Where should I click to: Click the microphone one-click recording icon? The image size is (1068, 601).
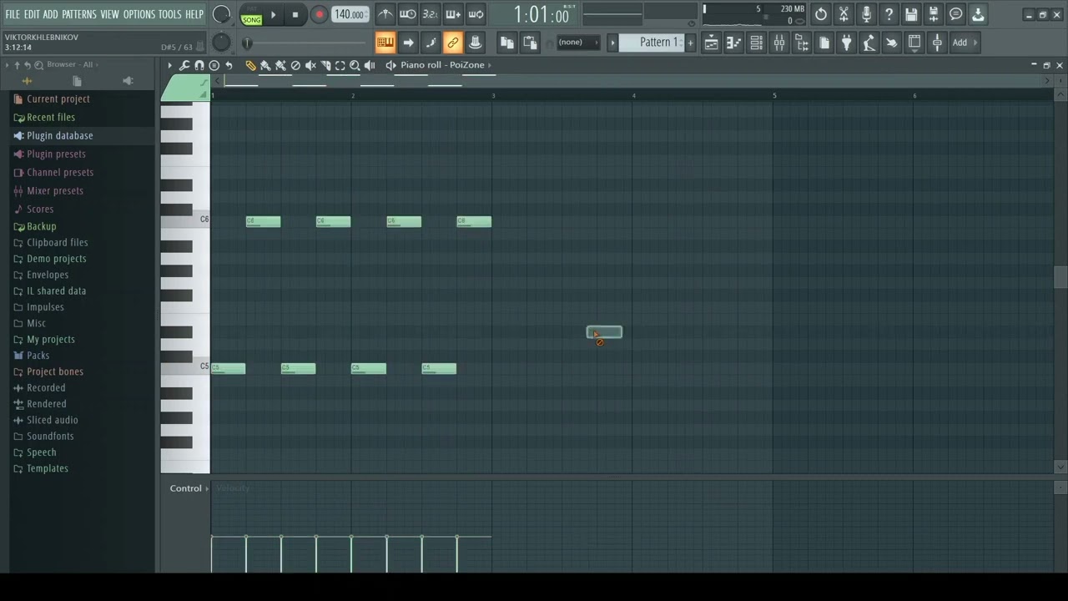tap(866, 14)
